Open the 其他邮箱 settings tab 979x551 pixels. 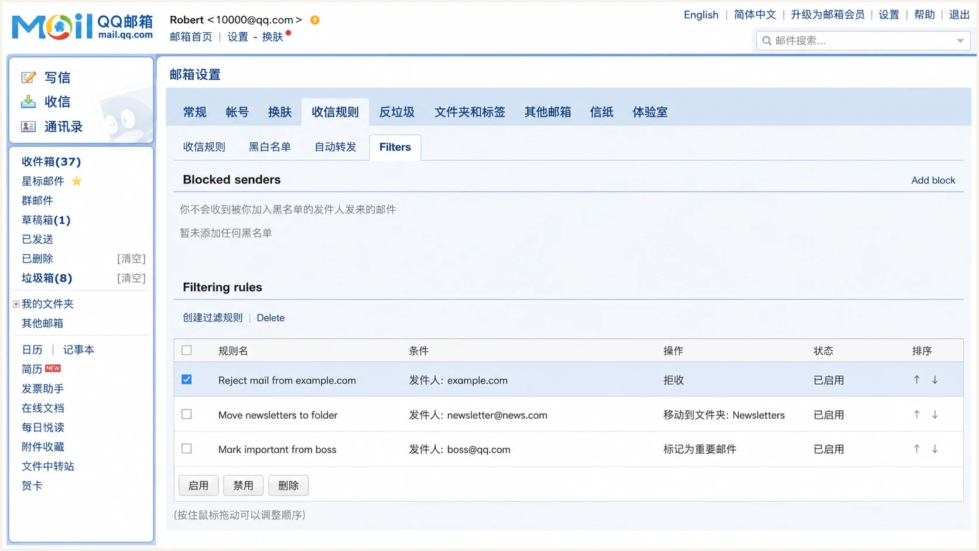coord(547,112)
